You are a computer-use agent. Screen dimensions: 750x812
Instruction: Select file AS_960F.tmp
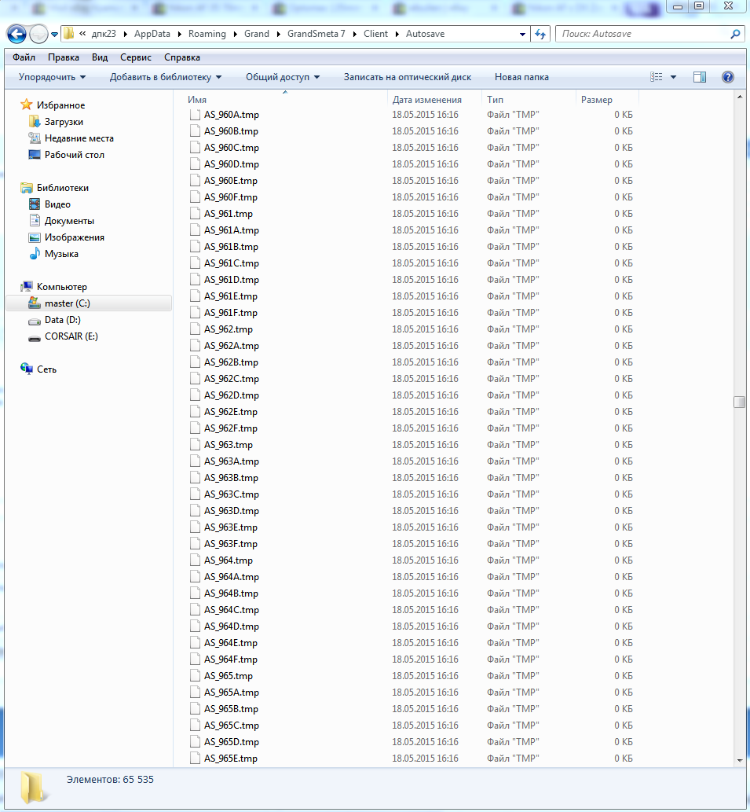(x=230, y=197)
